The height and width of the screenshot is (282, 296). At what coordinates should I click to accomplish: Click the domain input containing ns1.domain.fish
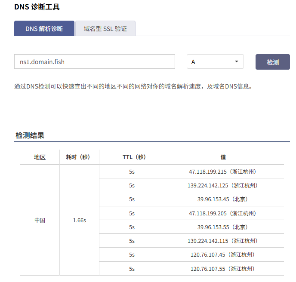pos(95,61)
